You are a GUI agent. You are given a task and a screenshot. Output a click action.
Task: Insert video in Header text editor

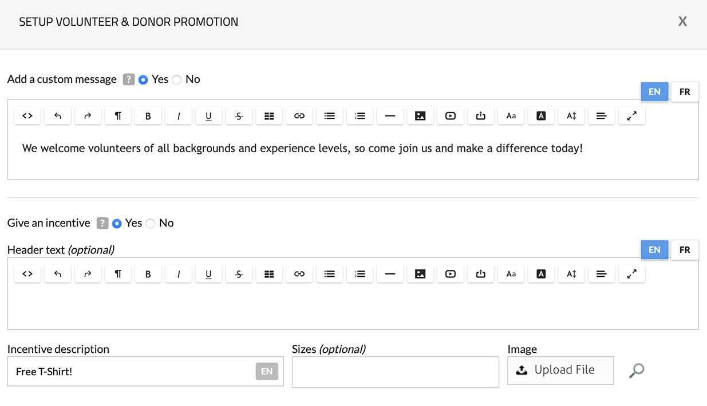(451, 274)
